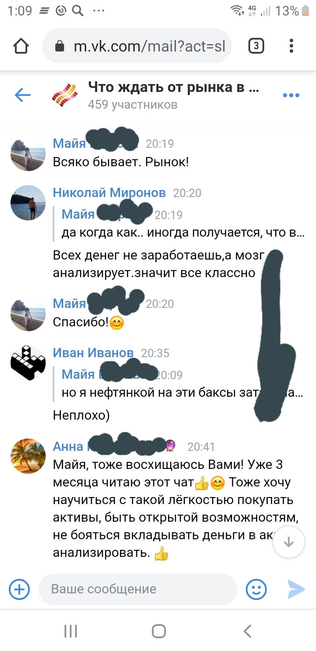This screenshot has width=316, height=651.
Task: Open the '459 участников' members list
Action: [x=133, y=105]
